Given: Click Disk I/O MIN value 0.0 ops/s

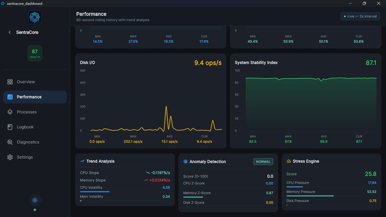Looking at the screenshot, I should click(97, 142).
